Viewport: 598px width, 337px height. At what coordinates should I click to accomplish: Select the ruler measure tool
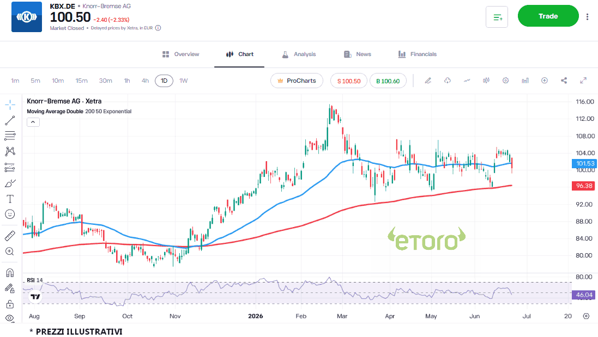tap(10, 236)
